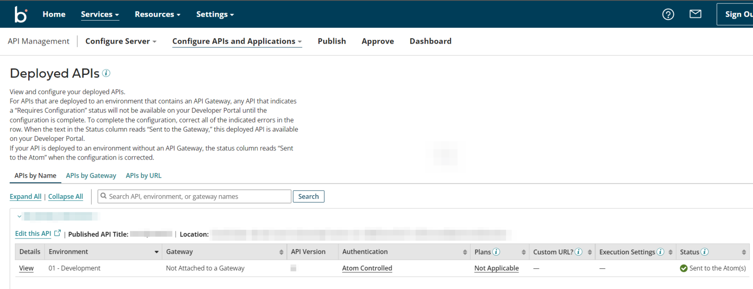The height and width of the screenshot is (289, 753).
Task: Click info icon beside Deployed APIs heading
Action: tap(106, 73)
